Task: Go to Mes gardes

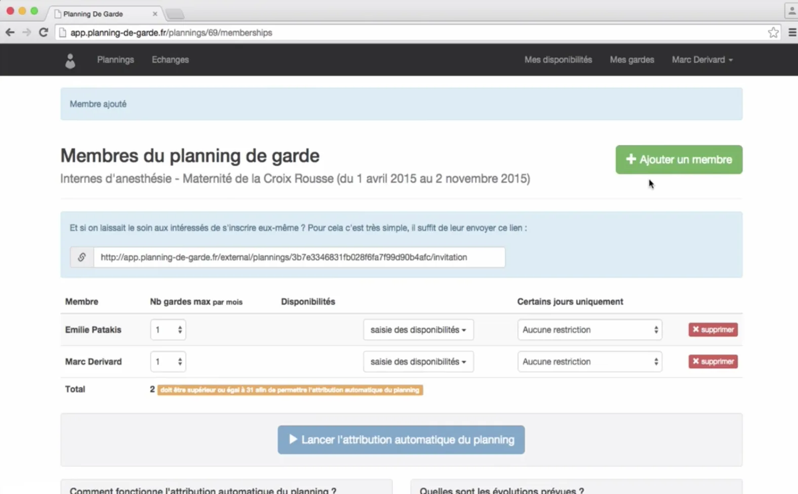Action: [632, 60]
